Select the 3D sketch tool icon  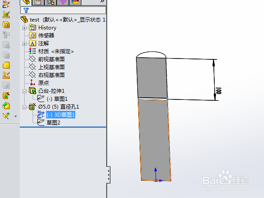click(x=6, y=4)
